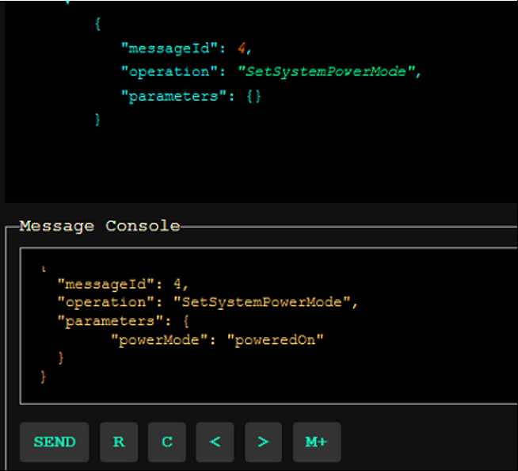Image resolution: width=518 pixels, height=471 pixels.
Task: Go to previous message with < button
Action: (215, 442)
